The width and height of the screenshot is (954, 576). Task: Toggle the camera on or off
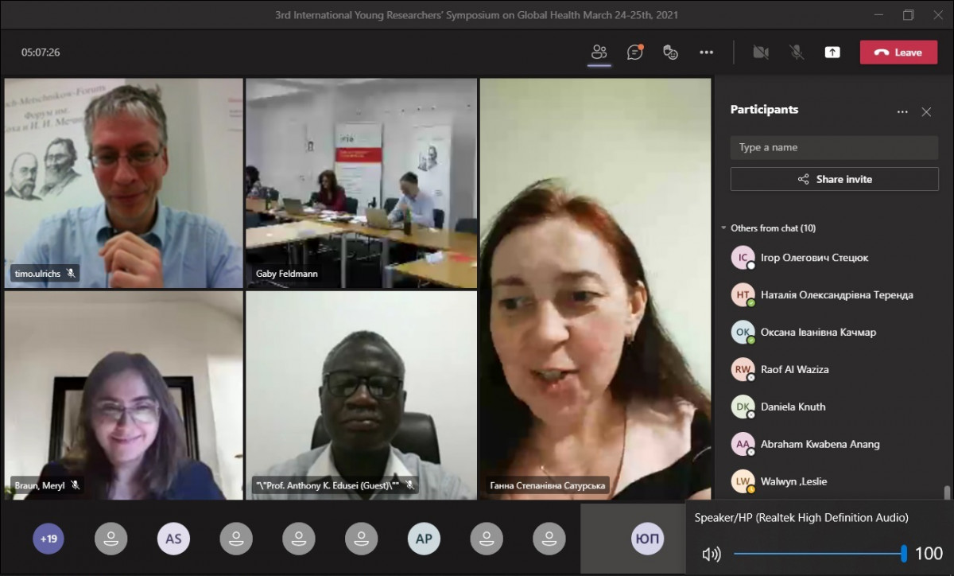click(x=761, y=53)
